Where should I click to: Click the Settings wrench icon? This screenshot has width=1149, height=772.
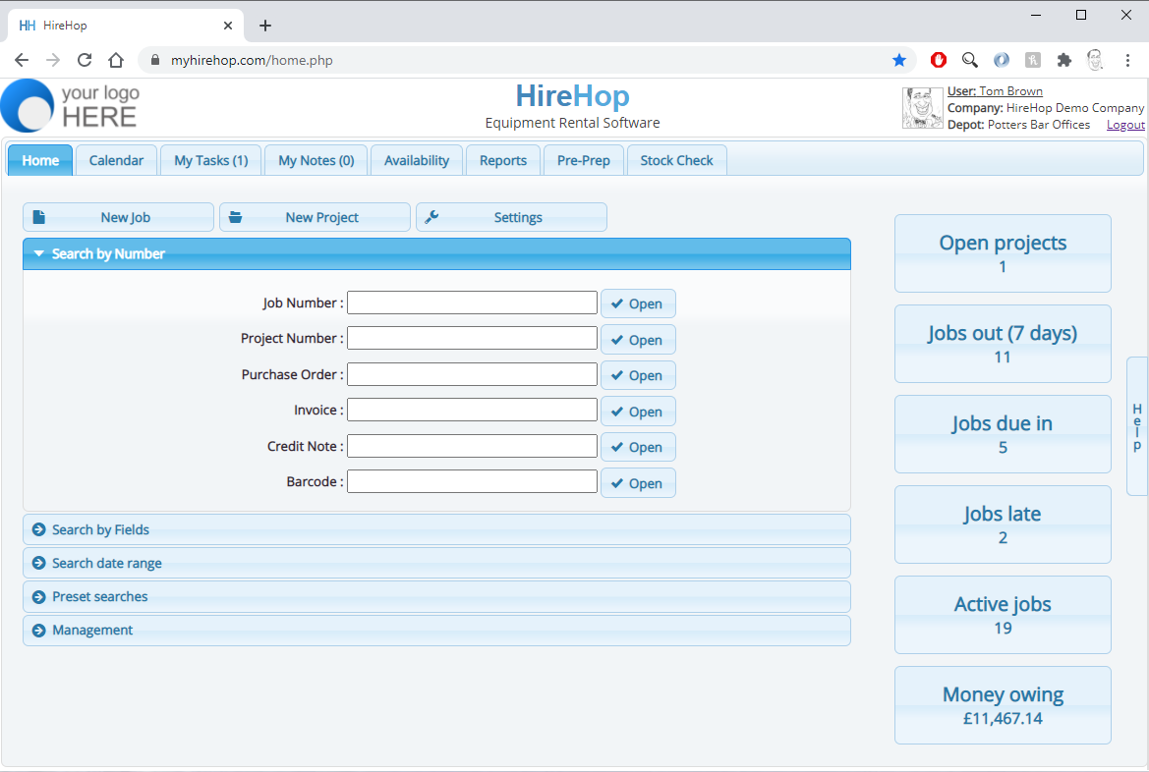(x=431, y=217)
